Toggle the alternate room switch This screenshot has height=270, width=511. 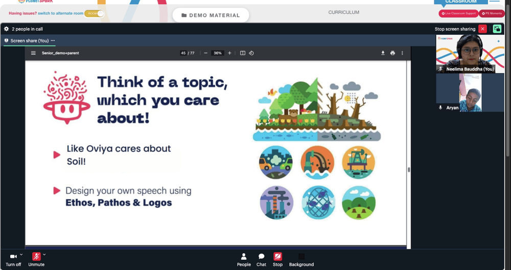[94, 13]
